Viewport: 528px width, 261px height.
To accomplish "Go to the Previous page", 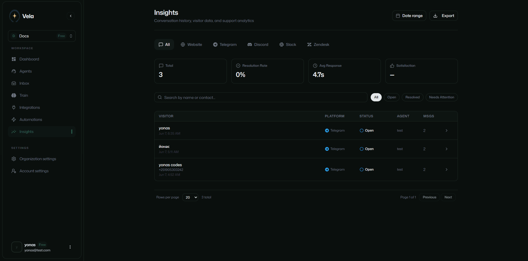I will 430,197.
